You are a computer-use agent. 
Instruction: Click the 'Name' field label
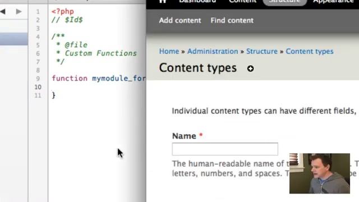(184, 136)
